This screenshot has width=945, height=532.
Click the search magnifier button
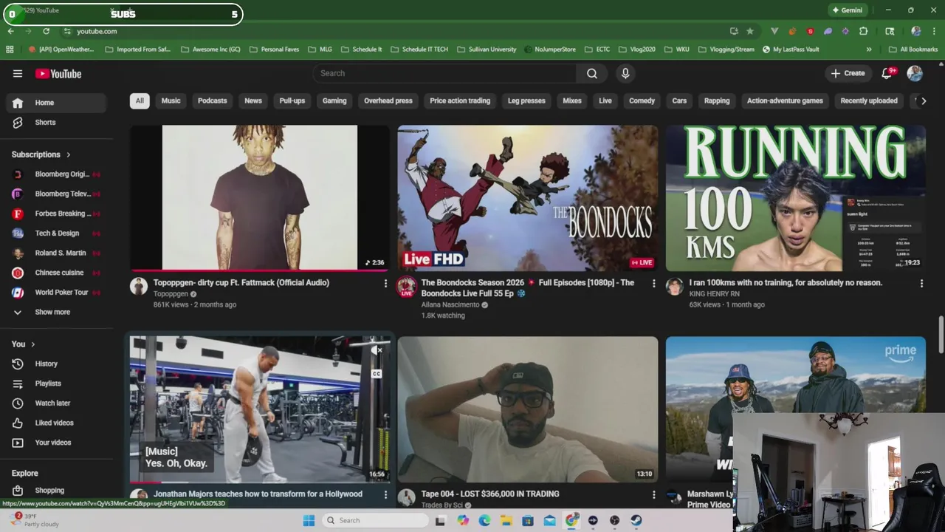point(592,73)
